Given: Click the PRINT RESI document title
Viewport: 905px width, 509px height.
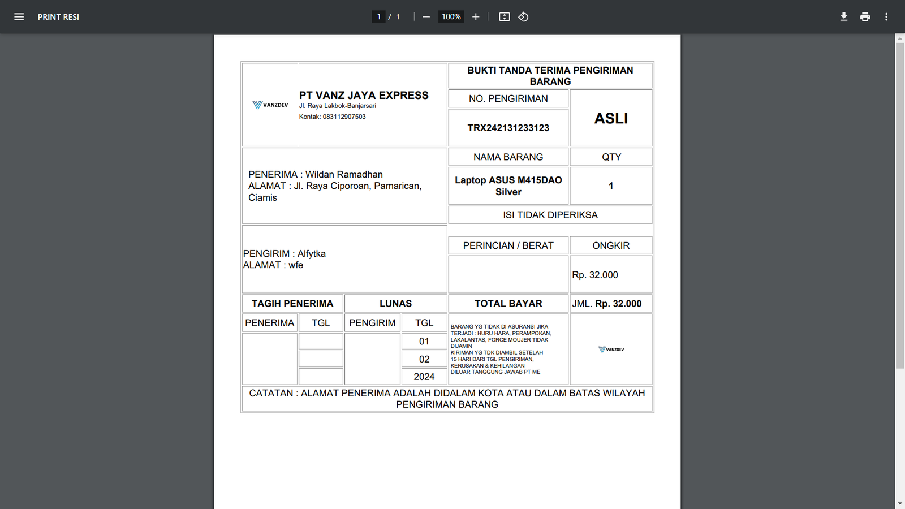Looking at the screenshot, I should [58, 17].
